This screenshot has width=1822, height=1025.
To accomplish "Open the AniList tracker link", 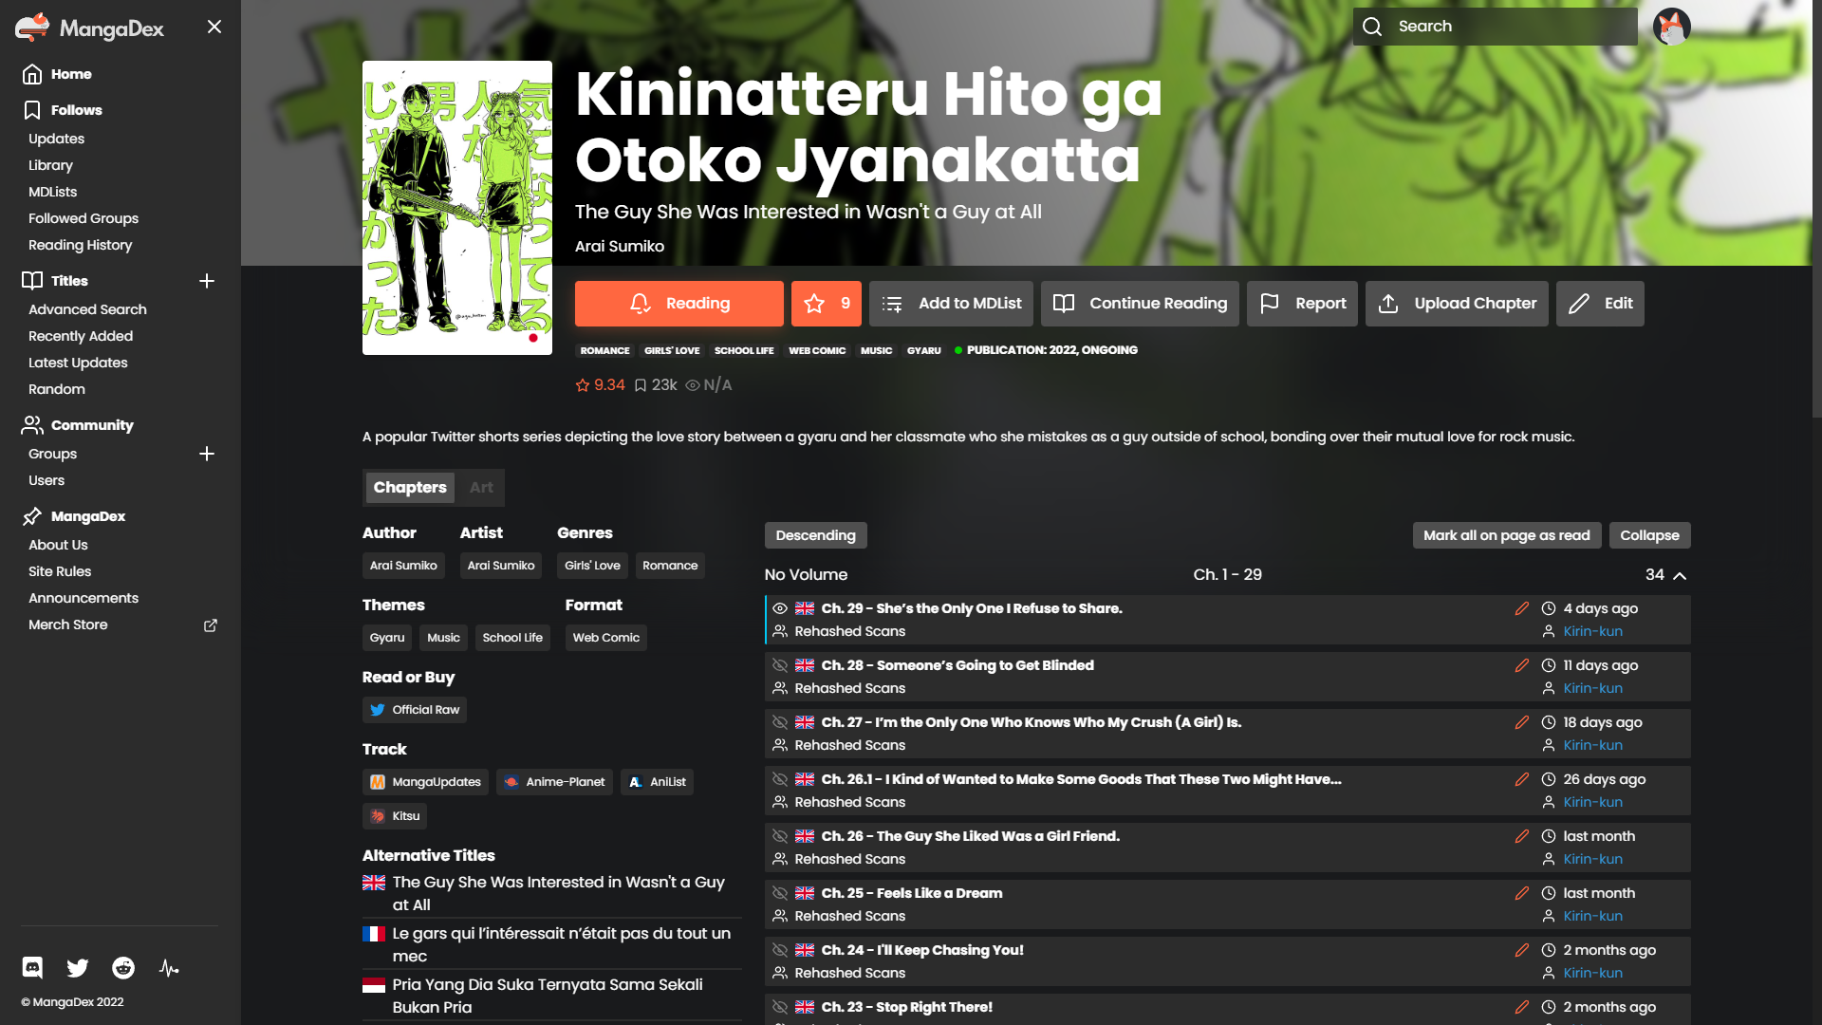I will tap(657, 782).
